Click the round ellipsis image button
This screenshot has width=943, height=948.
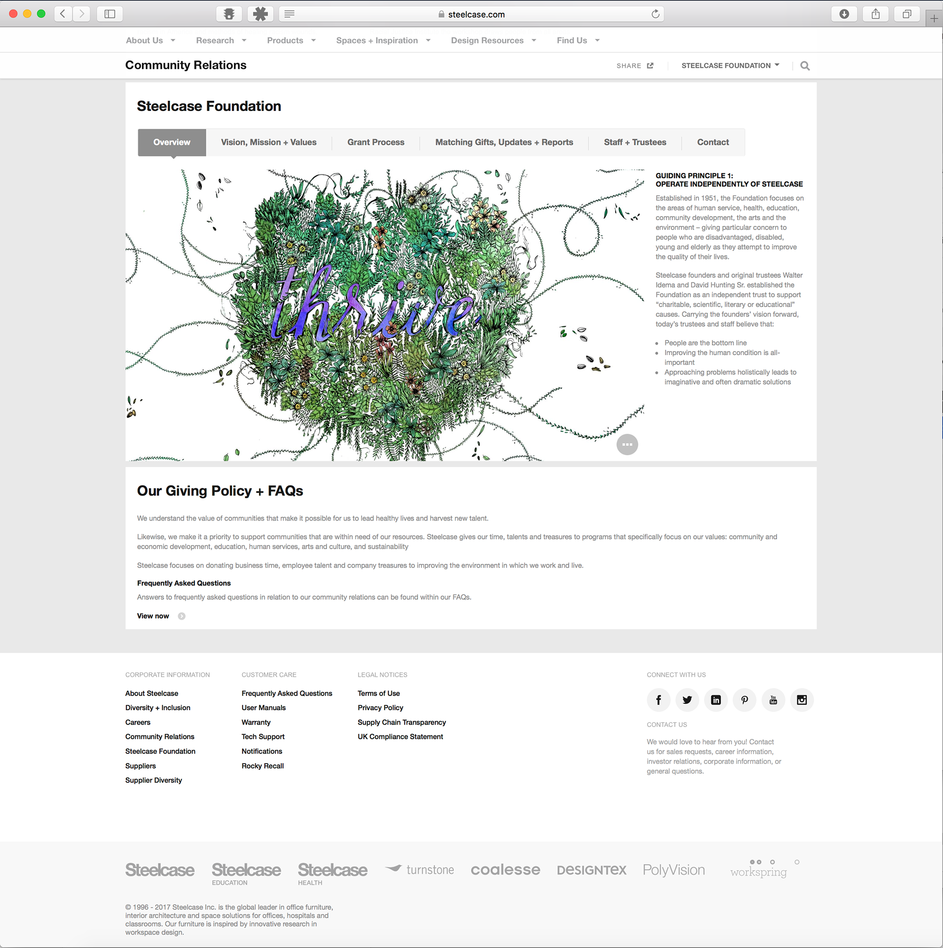(x=627, y=445)
